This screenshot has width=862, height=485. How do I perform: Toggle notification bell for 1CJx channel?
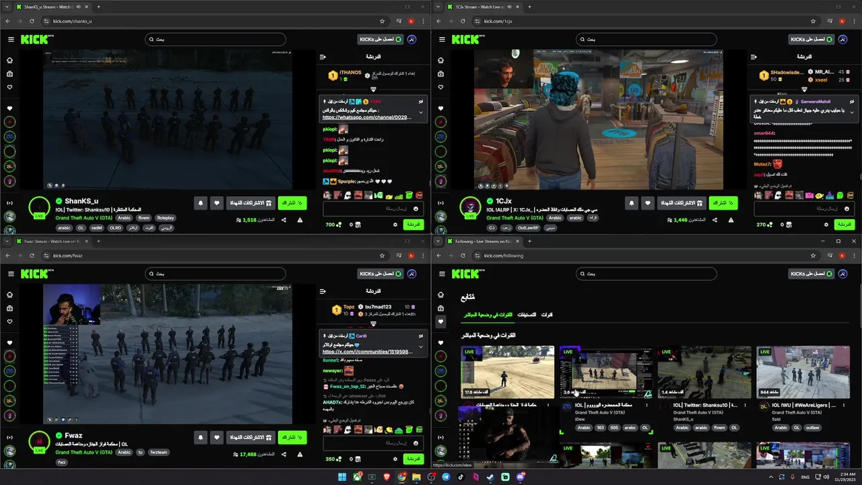click(631, 203)
